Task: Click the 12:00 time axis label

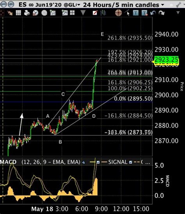Action: point(121,209)
